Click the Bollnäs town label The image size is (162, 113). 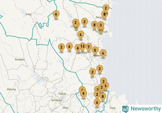tap(83, 53)
